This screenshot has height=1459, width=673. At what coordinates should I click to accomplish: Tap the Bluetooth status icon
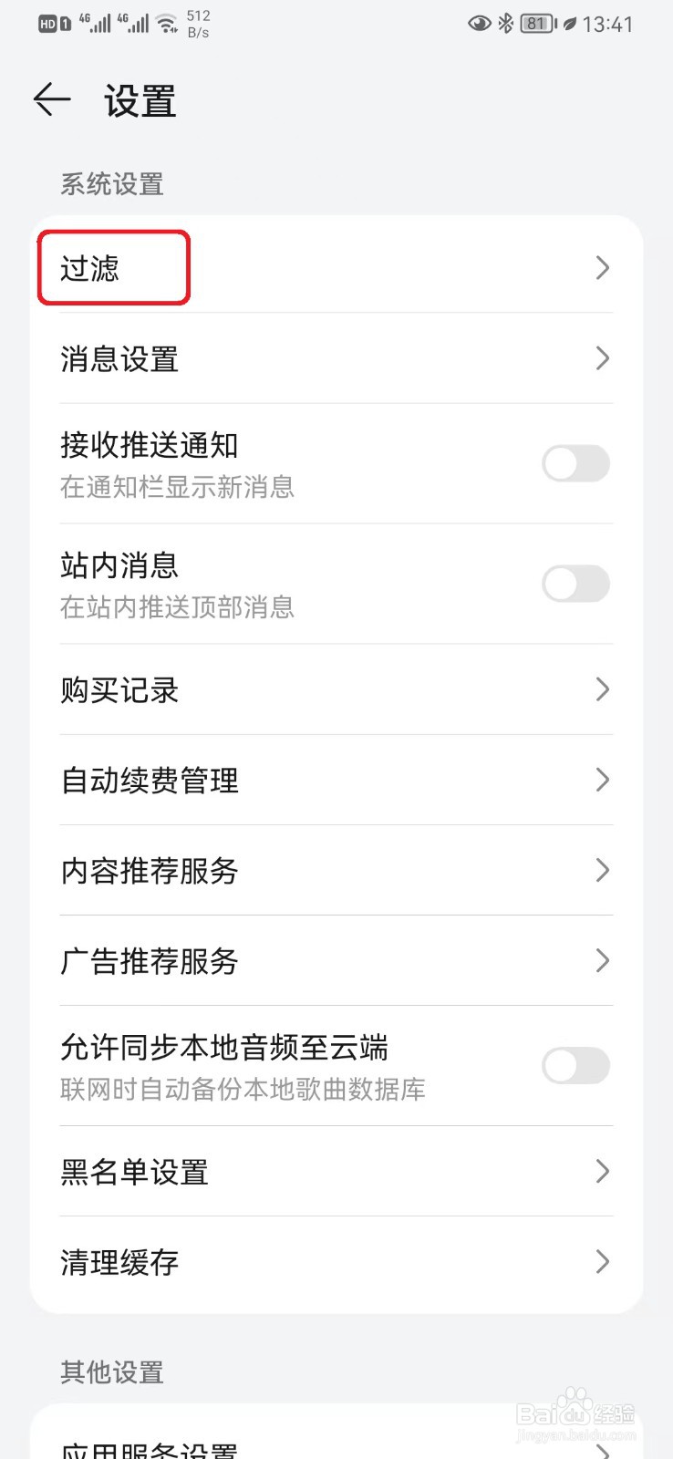click(x=505, y=24)
